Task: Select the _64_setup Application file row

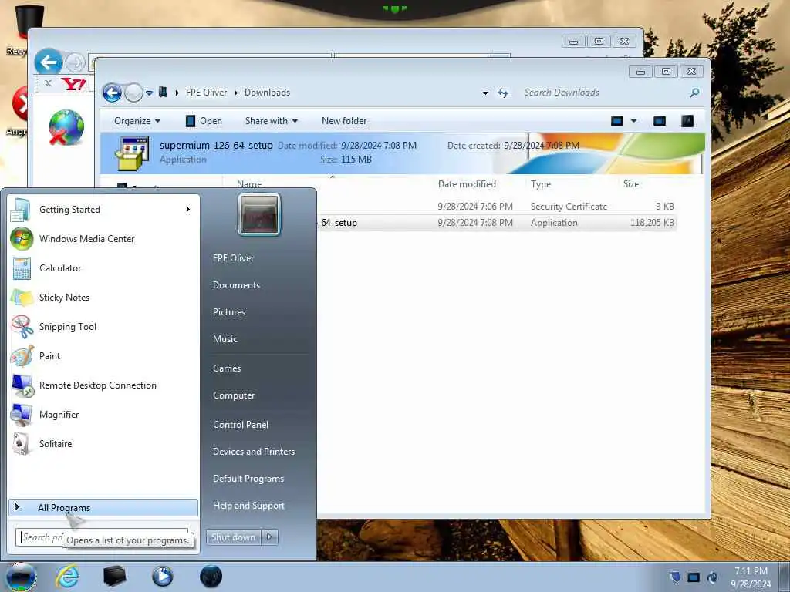Action: click(496, 223)
